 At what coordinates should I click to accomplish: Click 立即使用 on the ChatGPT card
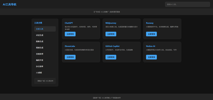pos(70,34)
